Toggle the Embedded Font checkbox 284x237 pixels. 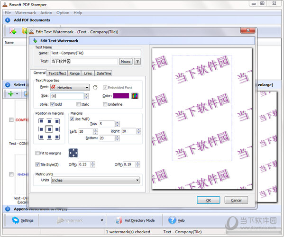(x=105, y=88)
